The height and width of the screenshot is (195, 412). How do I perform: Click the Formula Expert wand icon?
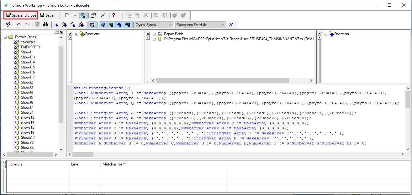[x=103, y=15]
